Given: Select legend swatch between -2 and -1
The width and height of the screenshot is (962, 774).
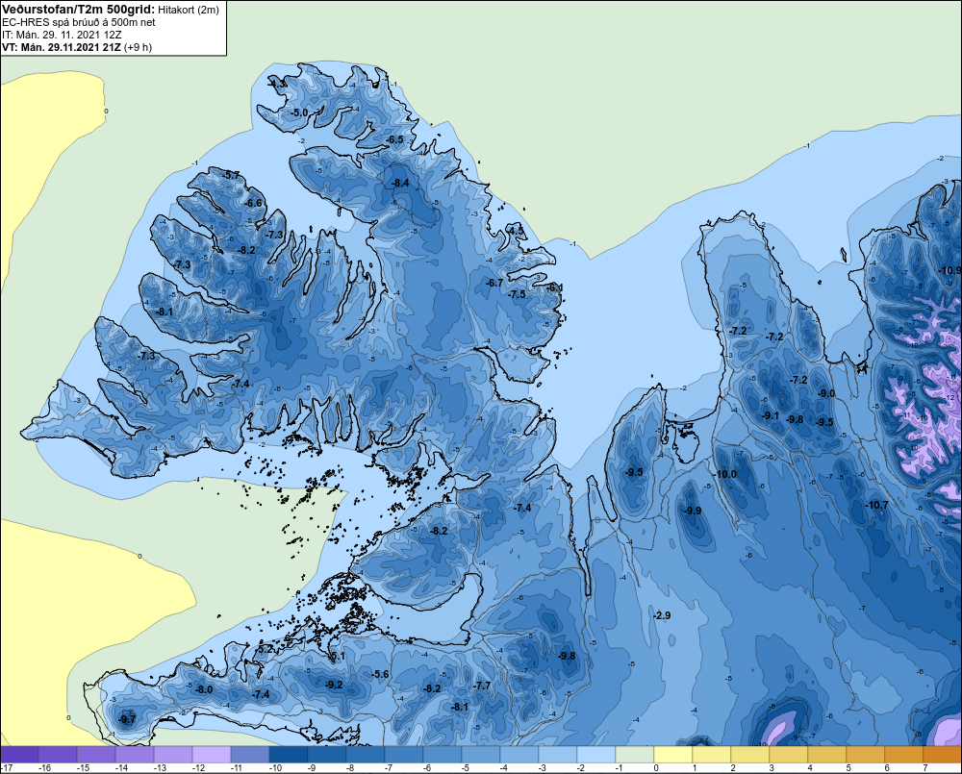Looking at the screenshot, I should (596, 755).
